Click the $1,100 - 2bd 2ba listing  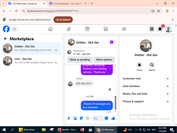coord(82,54)
